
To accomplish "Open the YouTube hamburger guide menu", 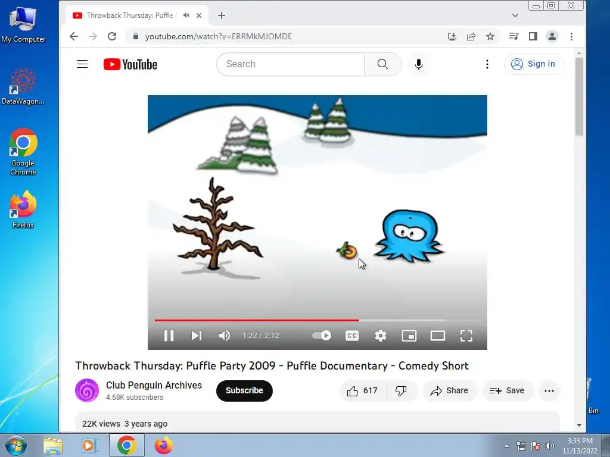I will 82,64.
